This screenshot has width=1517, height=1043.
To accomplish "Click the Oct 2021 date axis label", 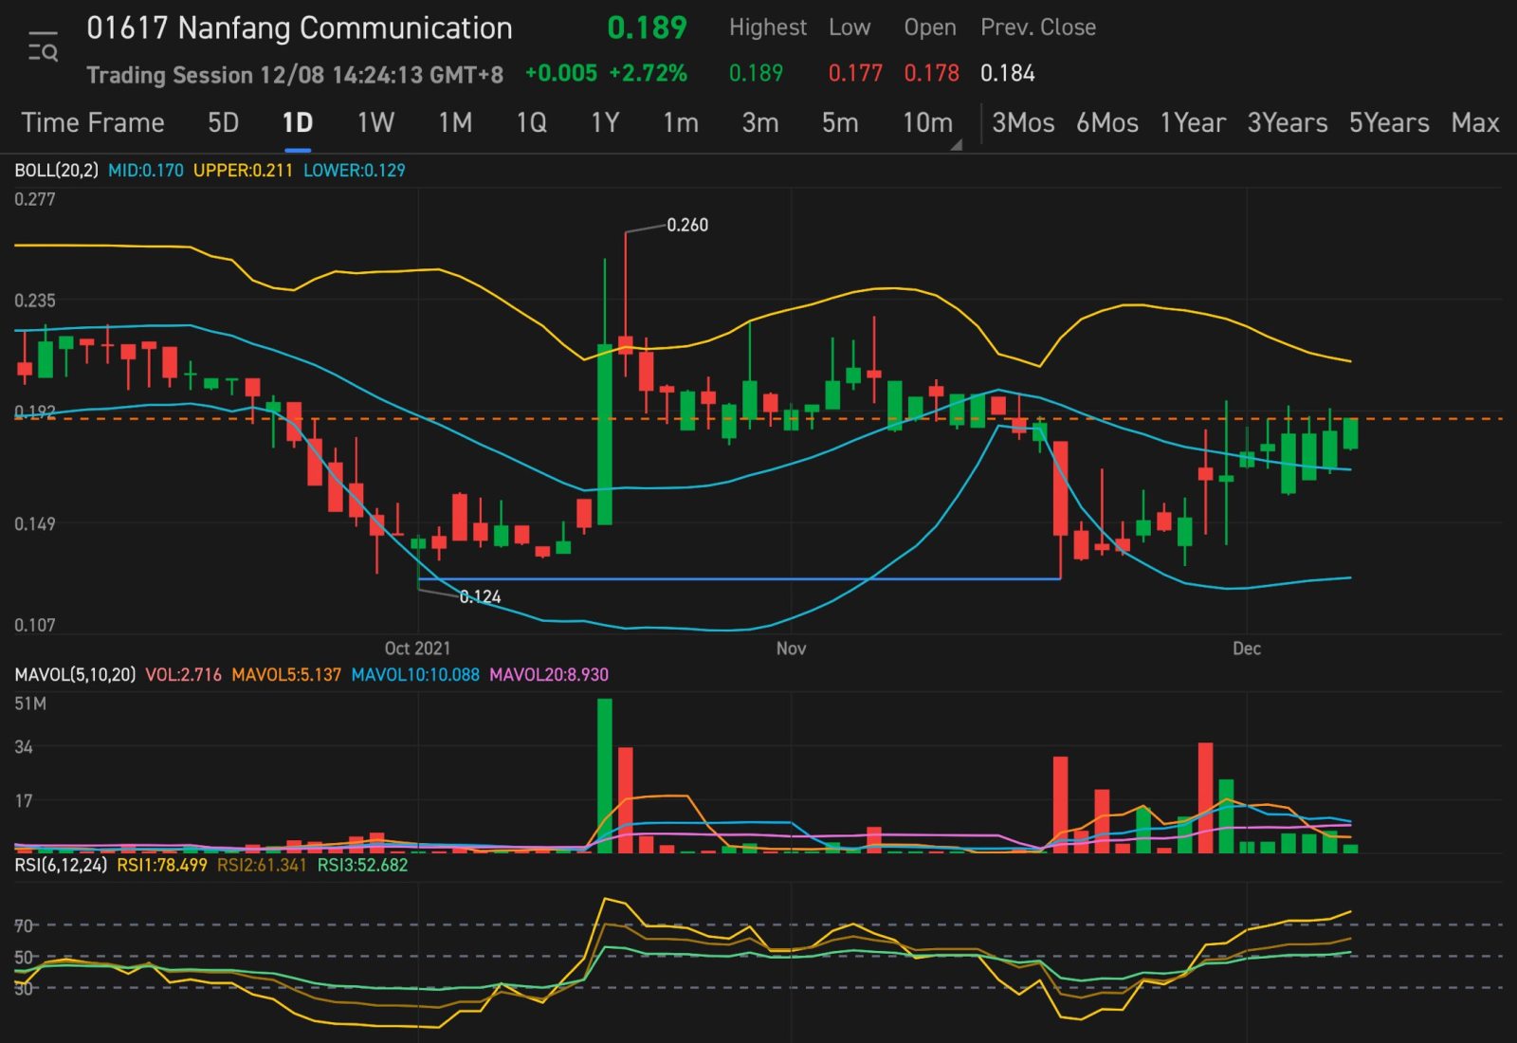I will (x=417, y=650).
